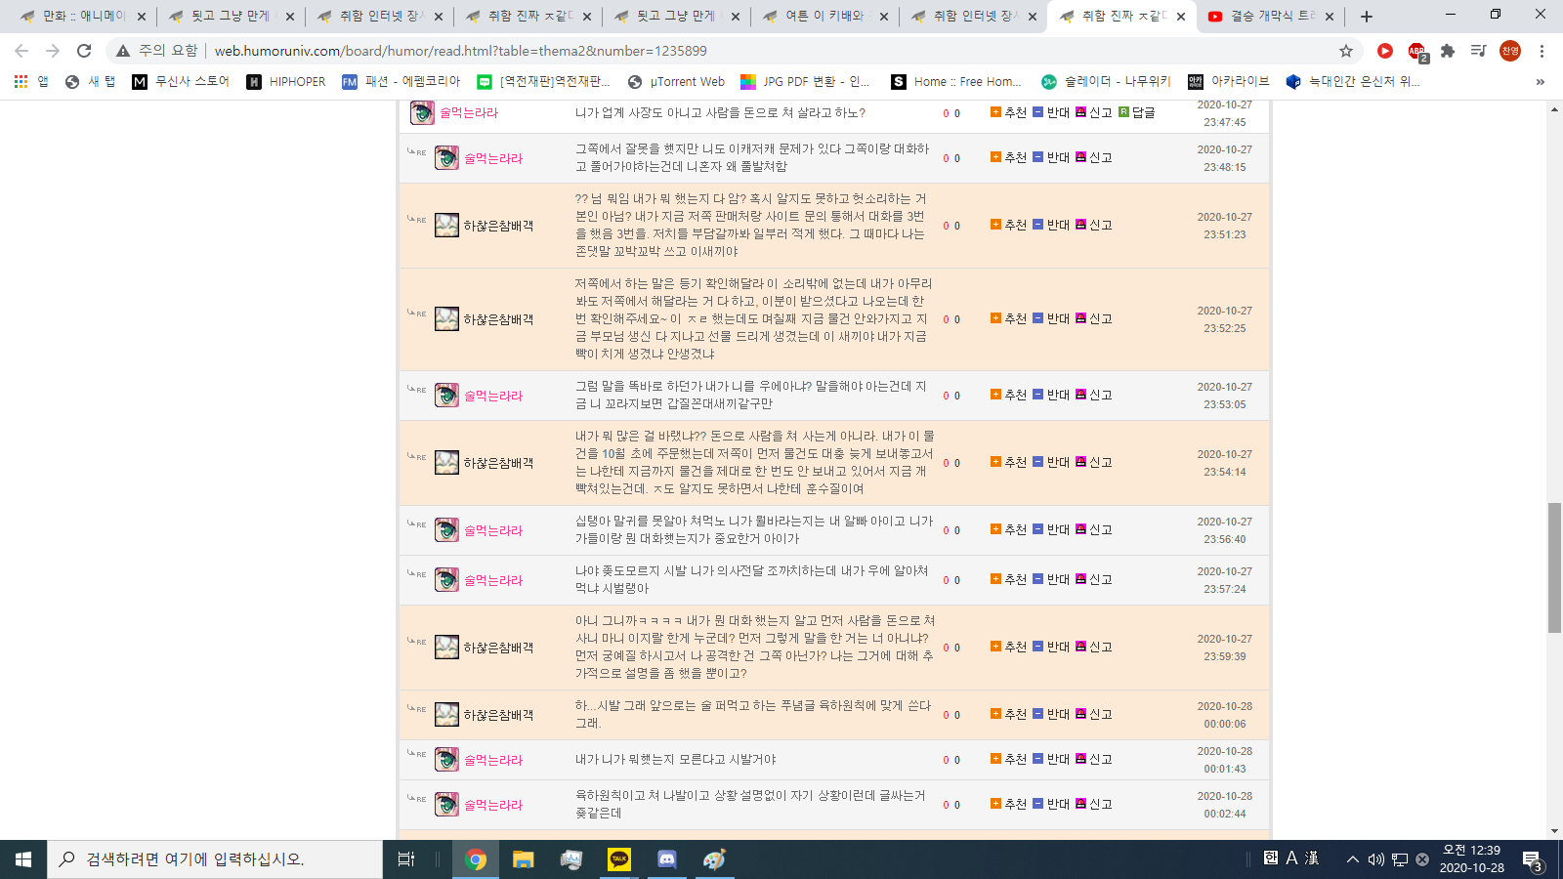Screen dimensions: 1563x879
Task: Click the address bar URL
Action: (x=461, y=51)
